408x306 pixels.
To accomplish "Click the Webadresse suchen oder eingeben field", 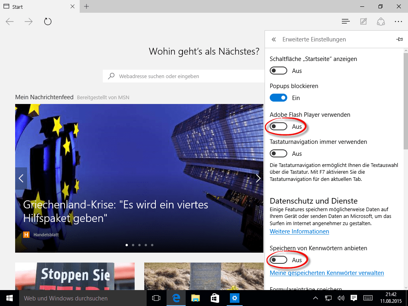I will pos(183,76).
